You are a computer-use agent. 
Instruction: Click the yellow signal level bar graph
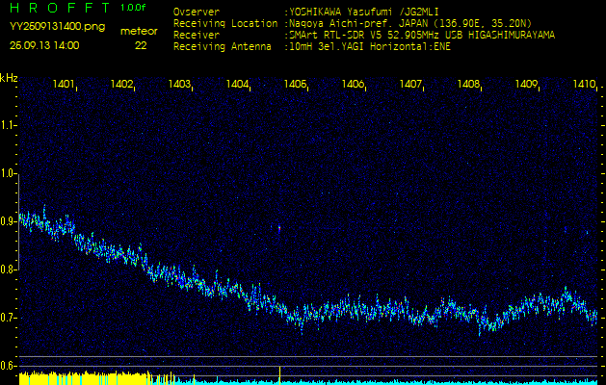pos(87,378)
